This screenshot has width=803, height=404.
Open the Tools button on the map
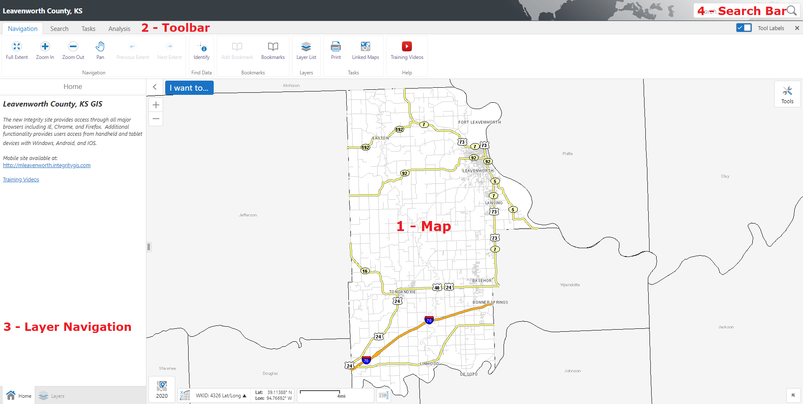[788, 94]
